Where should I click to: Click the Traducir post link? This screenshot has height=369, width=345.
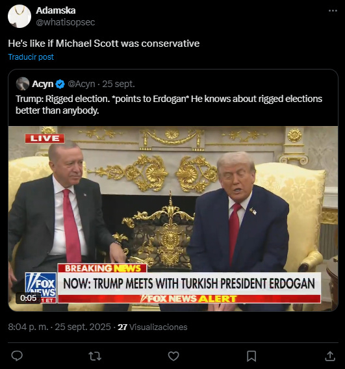[x=31, y=57]
